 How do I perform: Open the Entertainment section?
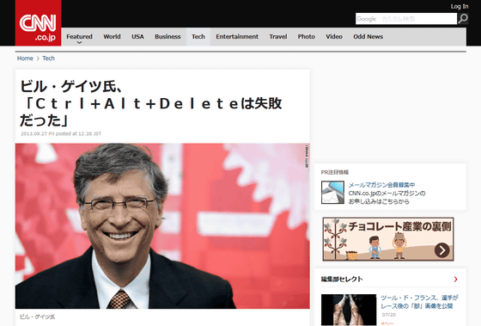[237, 37]
